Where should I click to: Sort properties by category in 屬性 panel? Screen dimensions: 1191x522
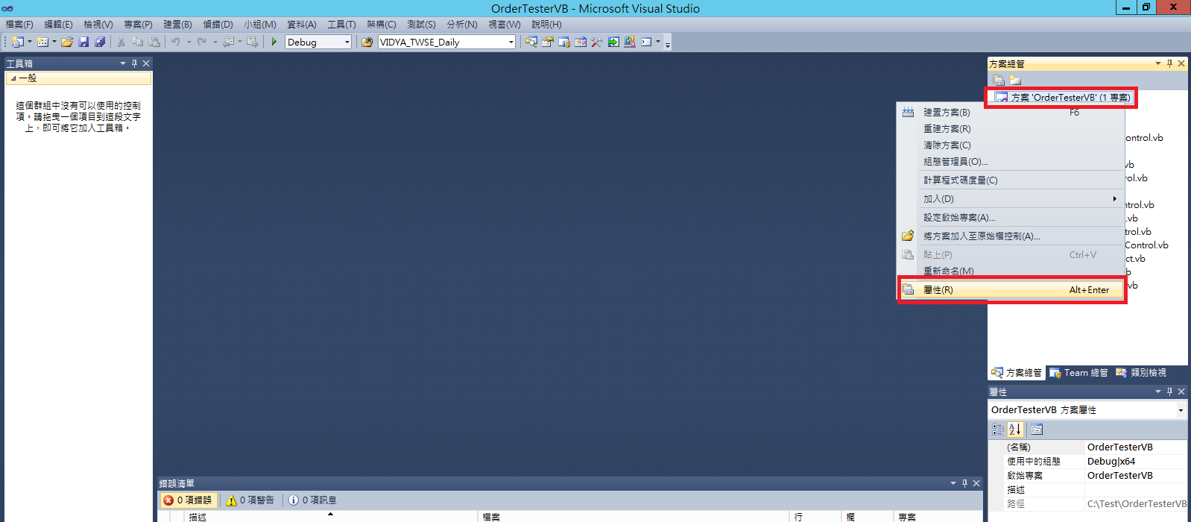(998, 430)
